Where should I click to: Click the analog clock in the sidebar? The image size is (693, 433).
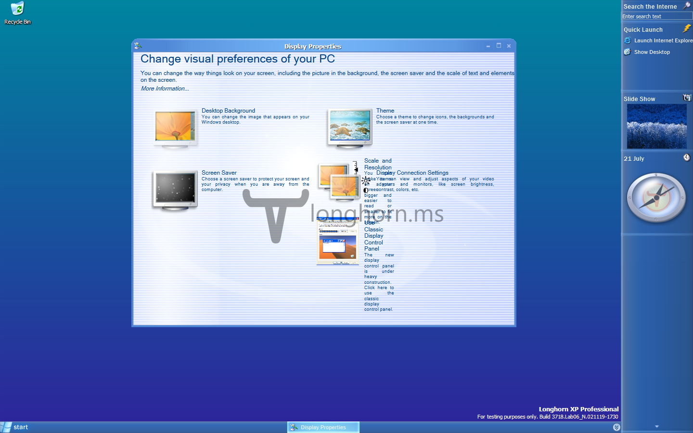pyautogui.click(x=656, y=198)
